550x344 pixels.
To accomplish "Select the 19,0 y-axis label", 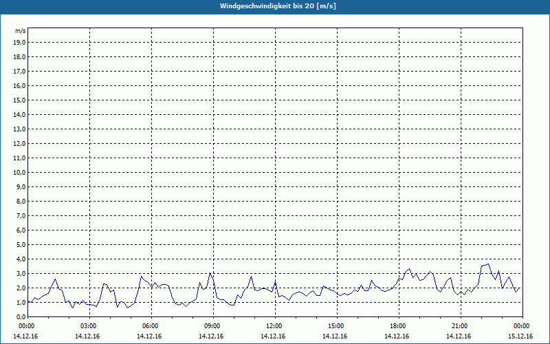I will coord(20,43).
